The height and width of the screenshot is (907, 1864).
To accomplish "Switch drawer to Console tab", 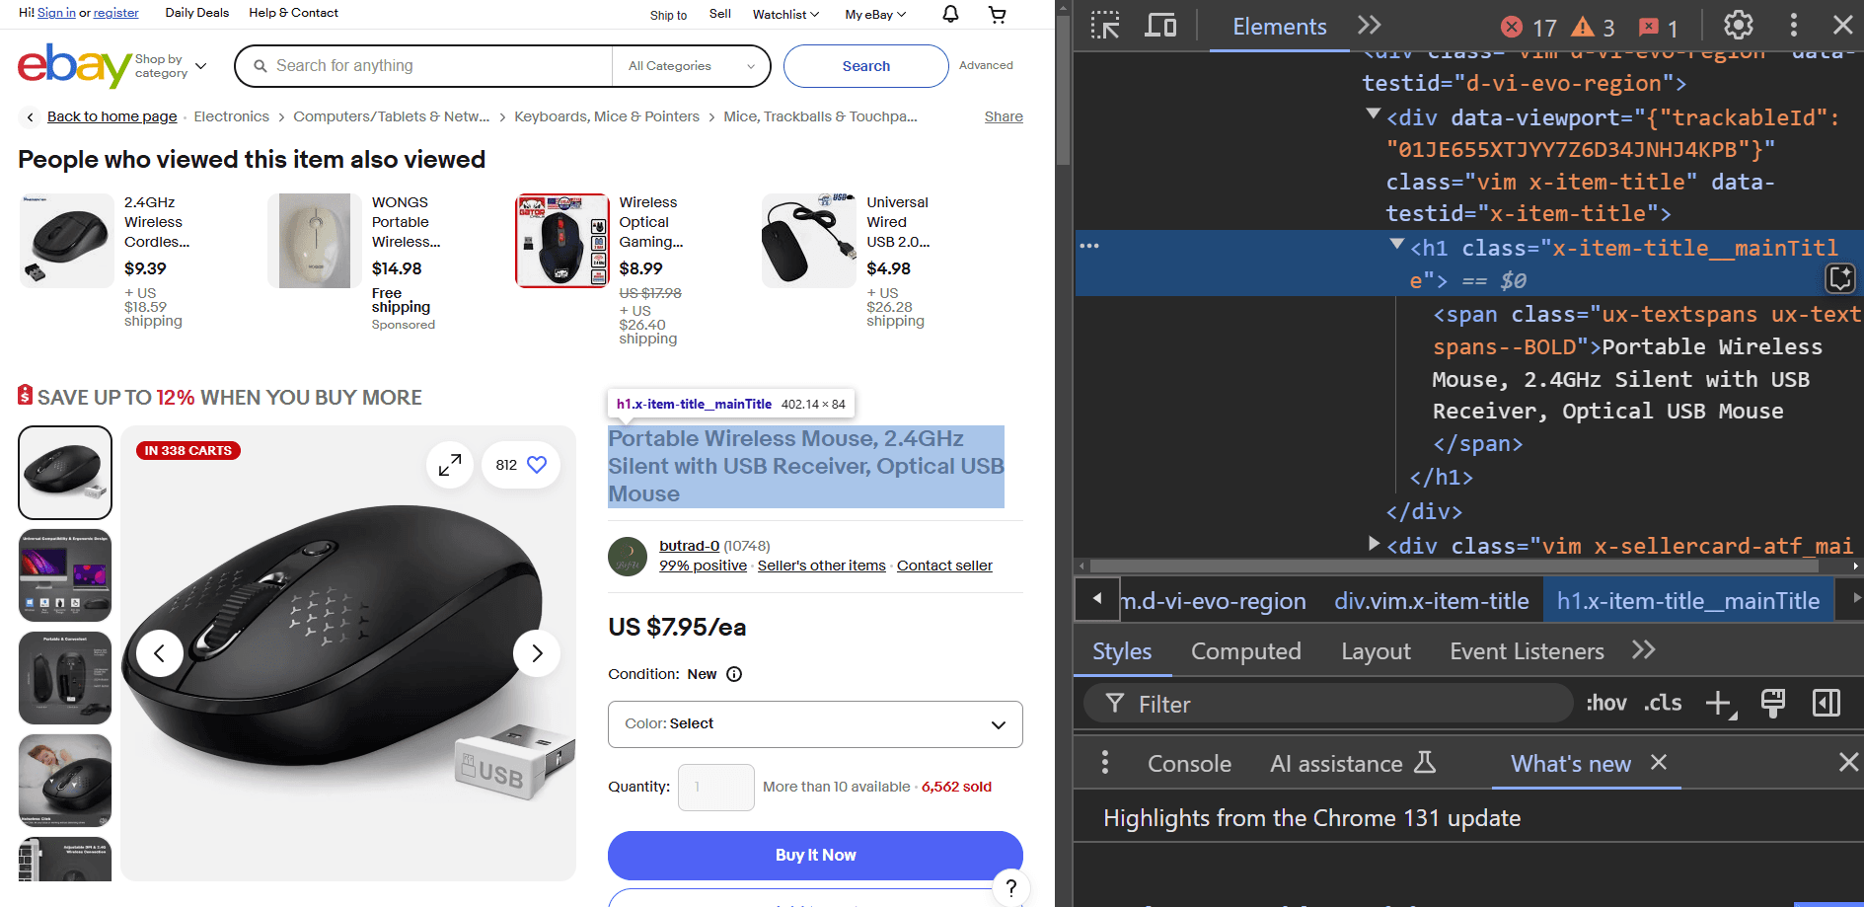I will tap(1189, 763).
